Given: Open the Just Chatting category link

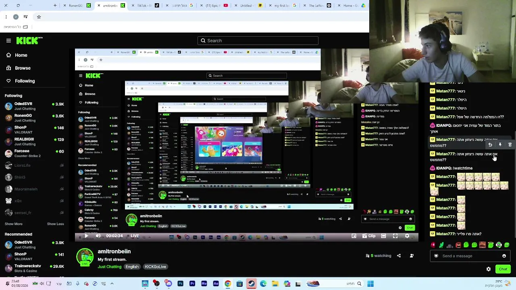Looking at the screenshot, I should coord(109,267).
